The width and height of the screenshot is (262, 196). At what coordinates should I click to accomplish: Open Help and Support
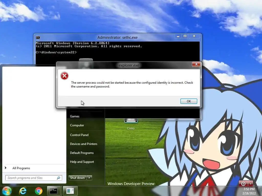82,162
